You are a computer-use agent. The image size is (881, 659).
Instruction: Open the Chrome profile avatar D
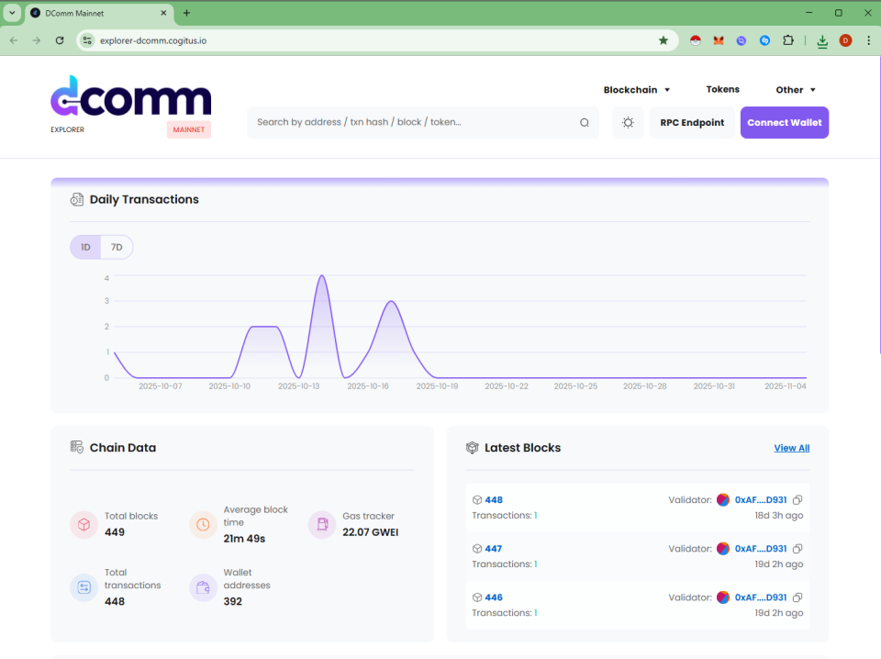[845, 40]
